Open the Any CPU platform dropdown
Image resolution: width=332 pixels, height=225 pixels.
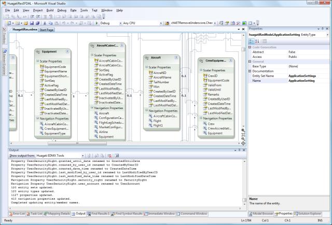tap(161, 23)
